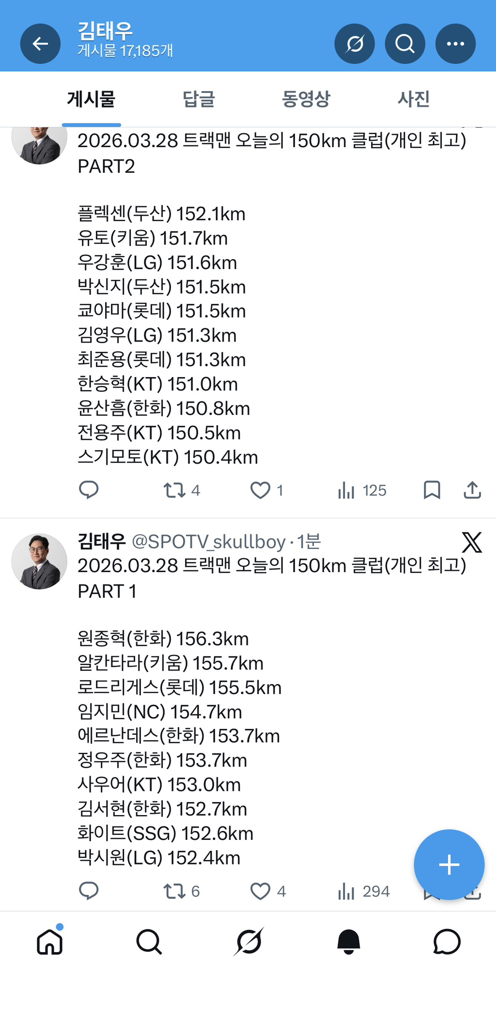Share the PART2 post
This screenshot has height=1016, width=496.
point(472,490)
